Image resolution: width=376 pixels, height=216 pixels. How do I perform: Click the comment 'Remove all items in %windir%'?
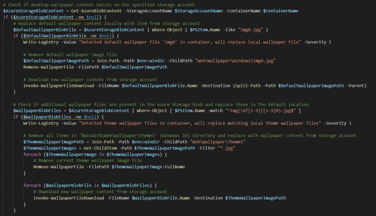[190, 135]
